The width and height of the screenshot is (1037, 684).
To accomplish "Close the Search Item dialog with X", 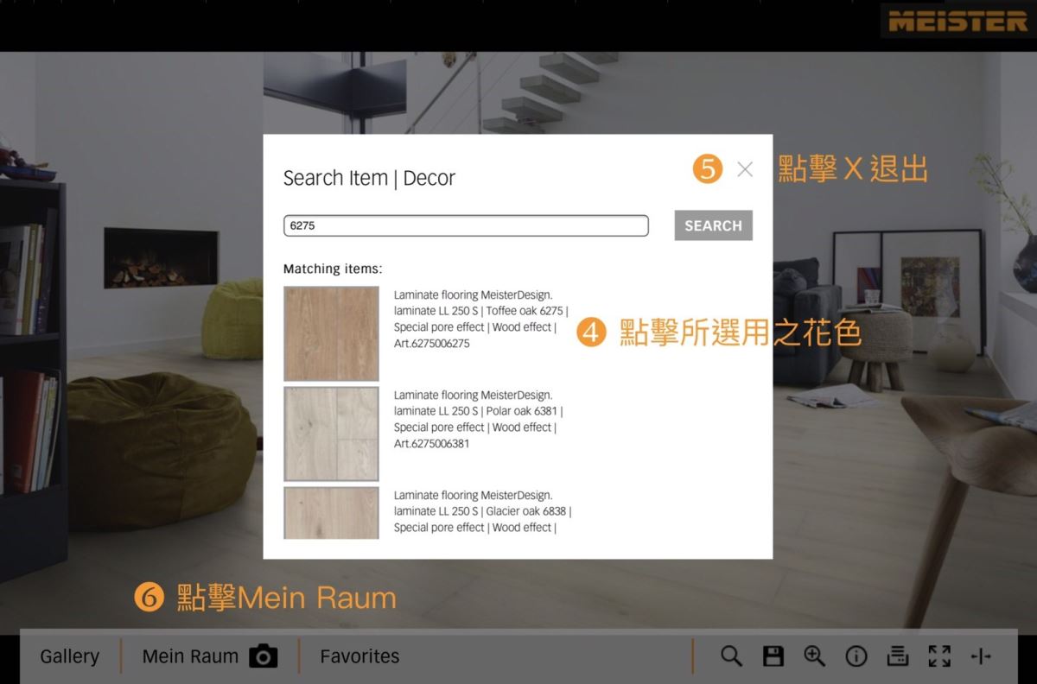I will (x=745, y=169).
